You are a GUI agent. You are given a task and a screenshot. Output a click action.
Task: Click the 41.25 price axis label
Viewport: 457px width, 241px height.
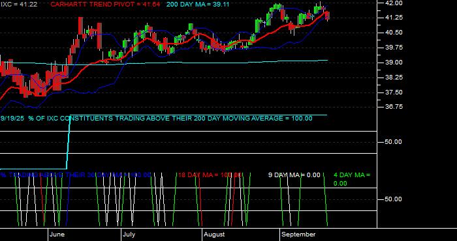(394, 18)
